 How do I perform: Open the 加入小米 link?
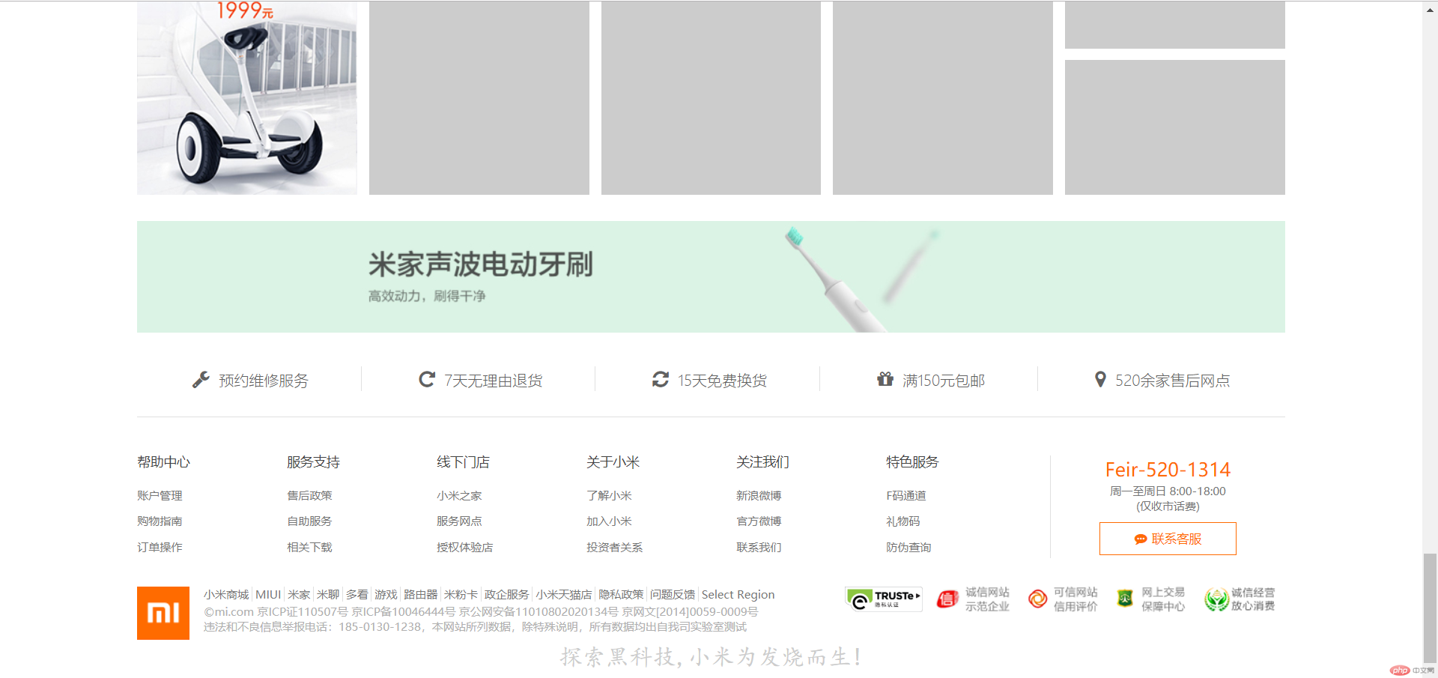click(609, 521)
